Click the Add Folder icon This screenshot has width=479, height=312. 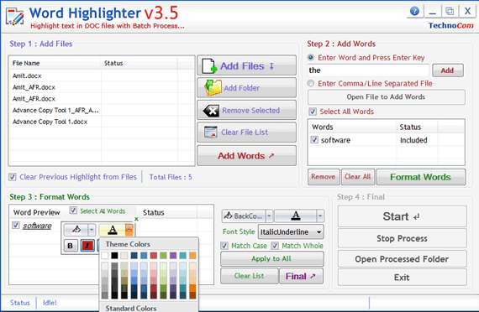[x=213, y=88]
